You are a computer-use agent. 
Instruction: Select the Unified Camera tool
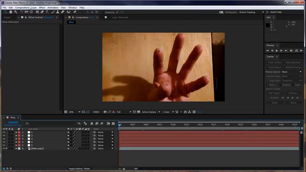coord(26,12)
